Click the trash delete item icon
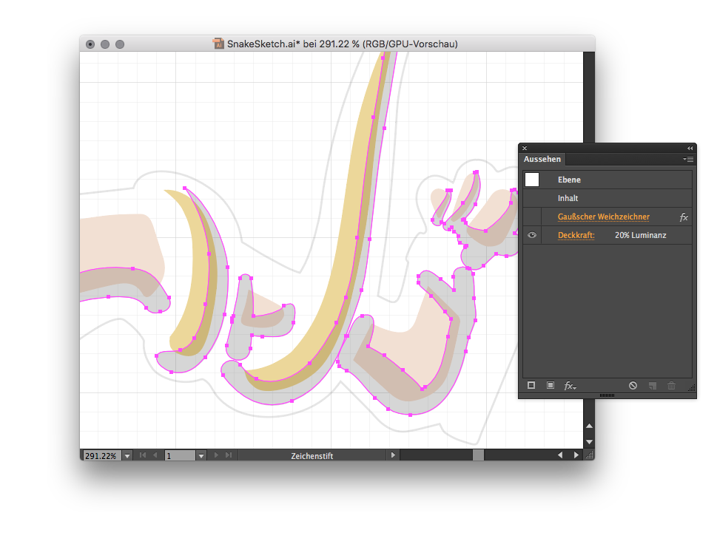The height and width of the screenshot is (541, 717). 672,386
